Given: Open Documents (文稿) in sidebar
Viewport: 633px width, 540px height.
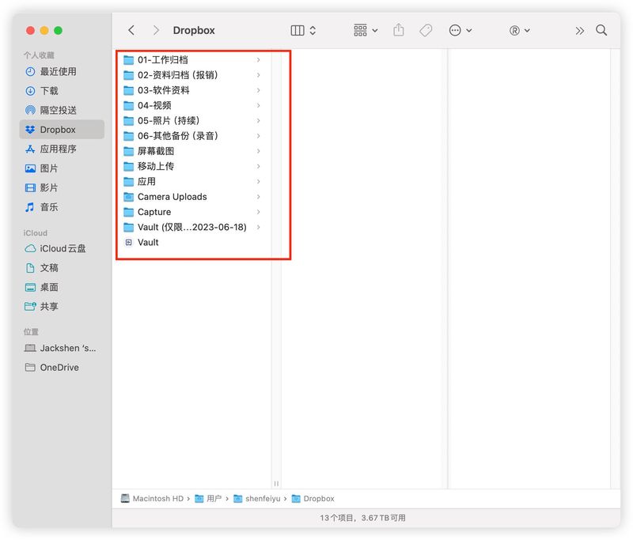Looking at the screenshot, I should coord(62,268).
